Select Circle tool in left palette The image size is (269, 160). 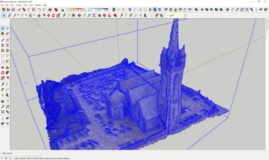coord(2,51)
